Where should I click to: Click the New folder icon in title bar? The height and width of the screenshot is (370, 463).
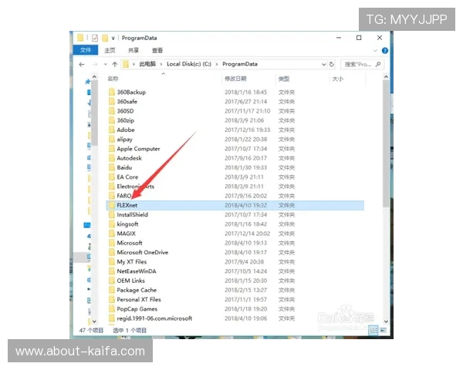click(105, 38)
